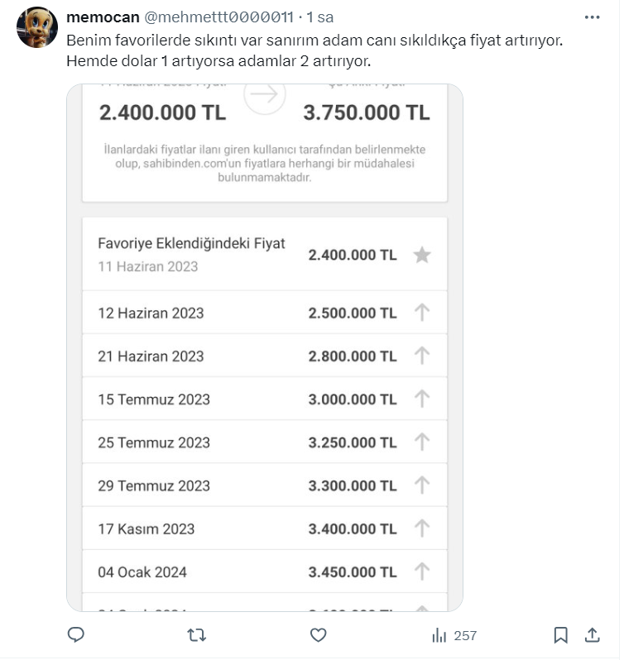The height and width of the screenshot is (660, 624).
Task: Open the three-dot more options menu
Action: point(593,17)
